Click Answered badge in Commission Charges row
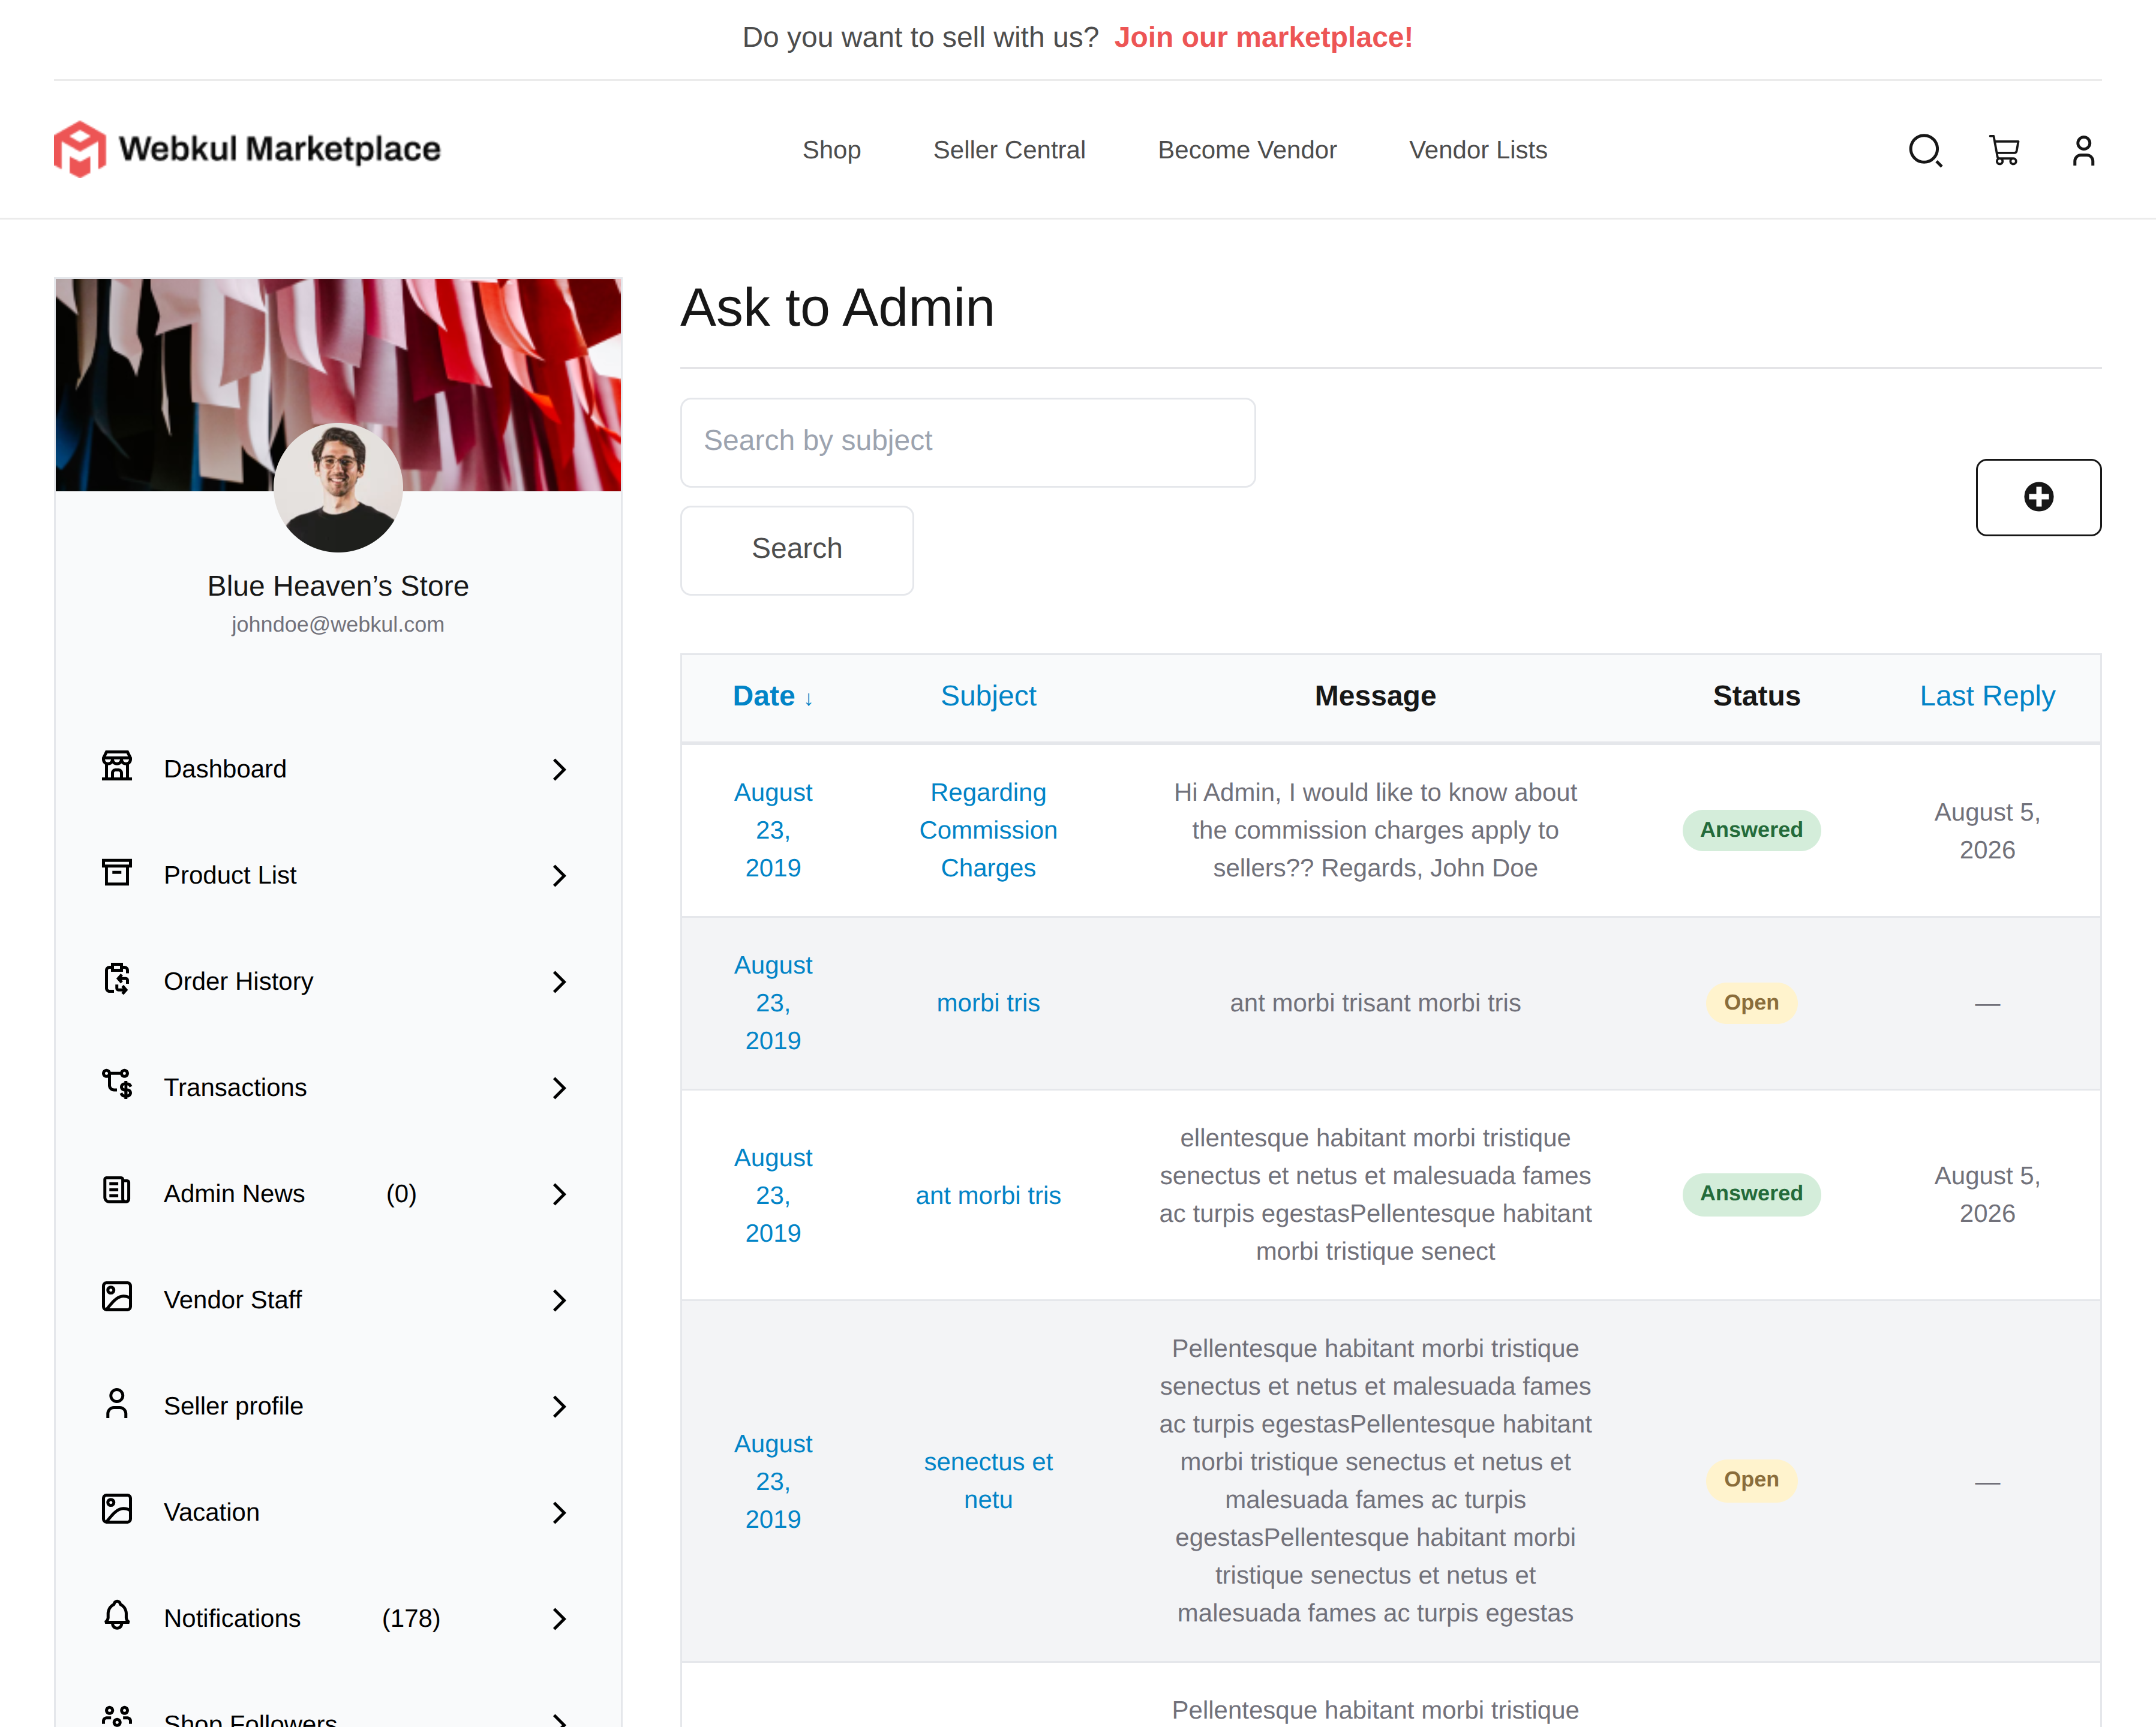 coord(1751,830)
